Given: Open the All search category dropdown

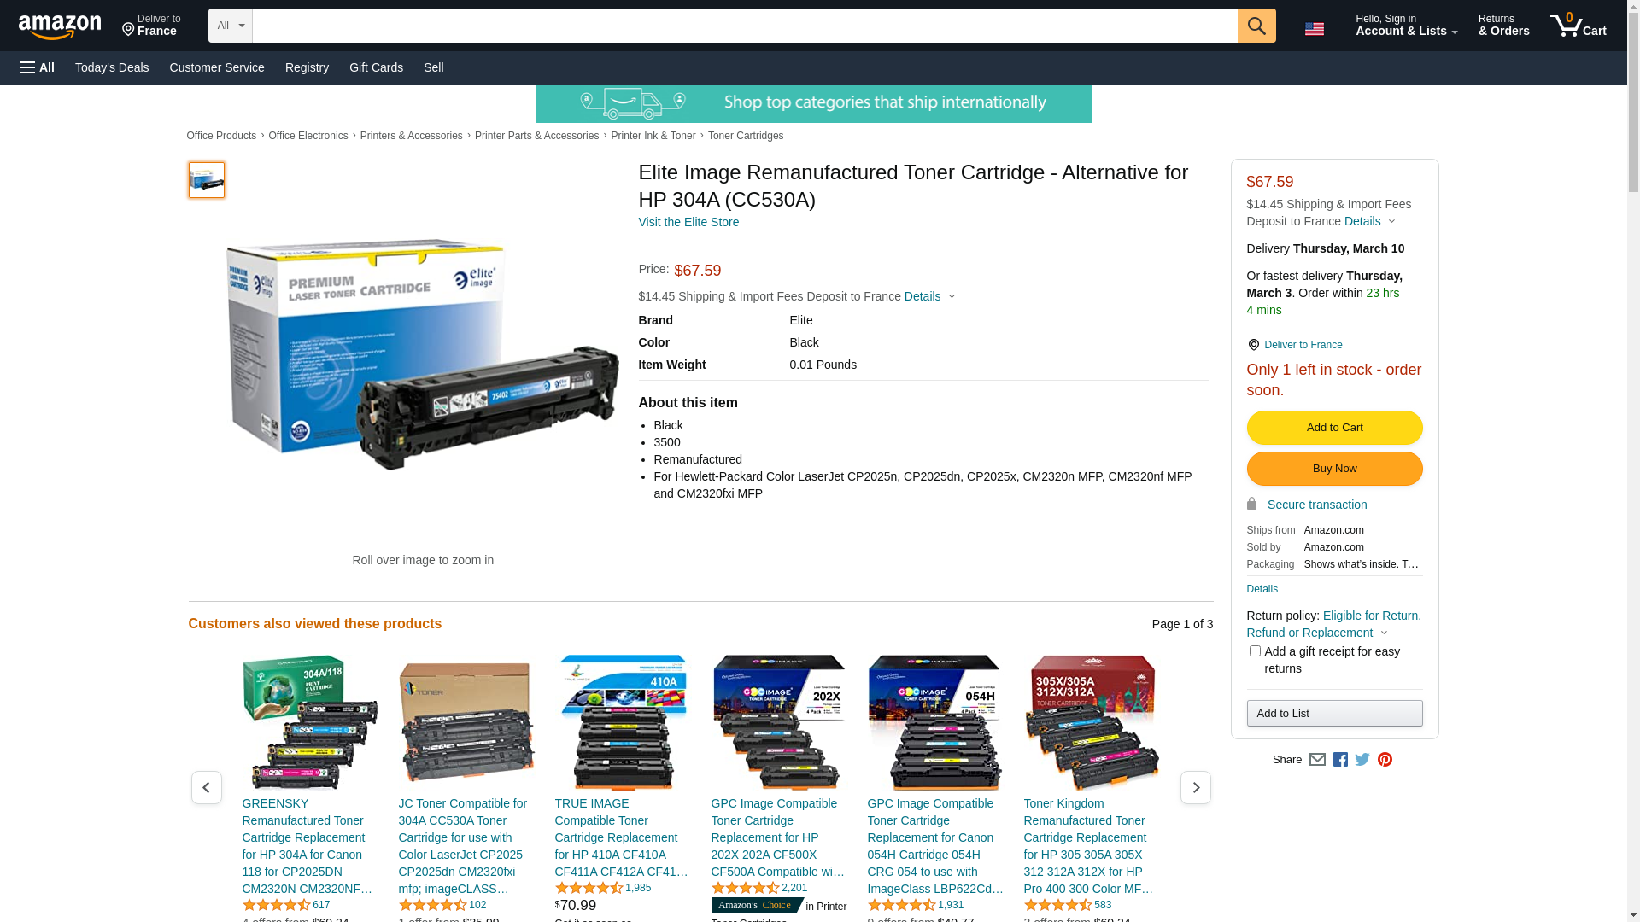Looking at the screenshot, I should pyautogui.click(x=231, y=26).
